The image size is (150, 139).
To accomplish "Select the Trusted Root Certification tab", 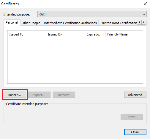I will 118,23.
